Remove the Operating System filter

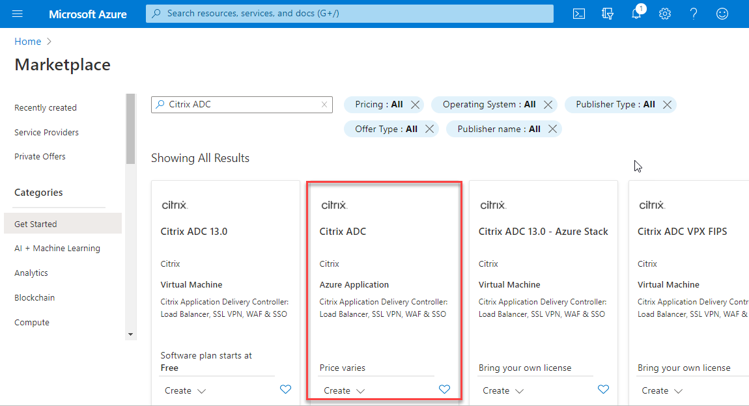[x=548, y=105]
